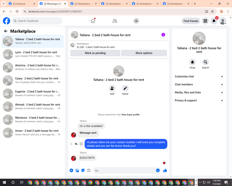Screen dimensions: 232x186
Task: Choose a sticker icon in composer
Action: [x=83, y=171]
